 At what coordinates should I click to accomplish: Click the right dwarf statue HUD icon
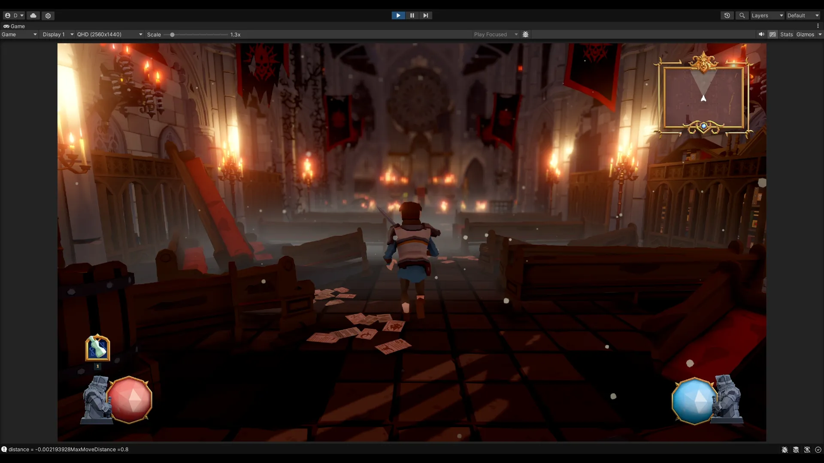pyautogui.click(x=727, y=399)
